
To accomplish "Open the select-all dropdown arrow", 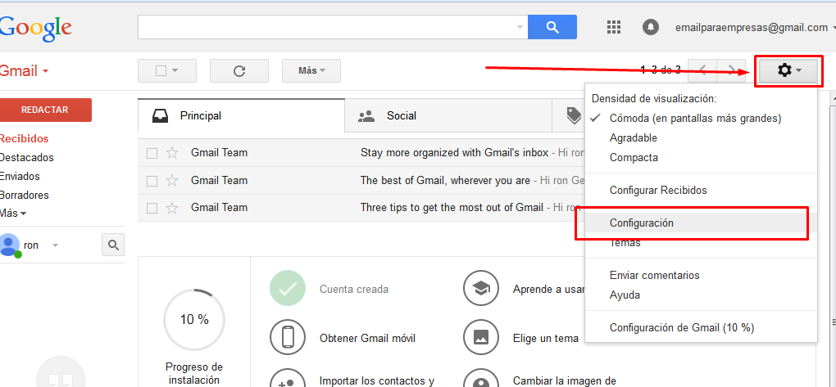I will point(175,71).
